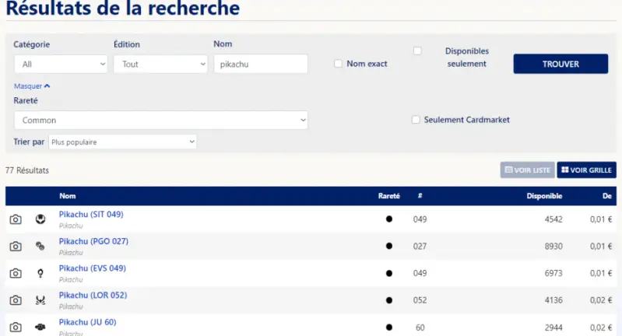
Task: Sort by the Rareté column header
Action: [388, 196]
